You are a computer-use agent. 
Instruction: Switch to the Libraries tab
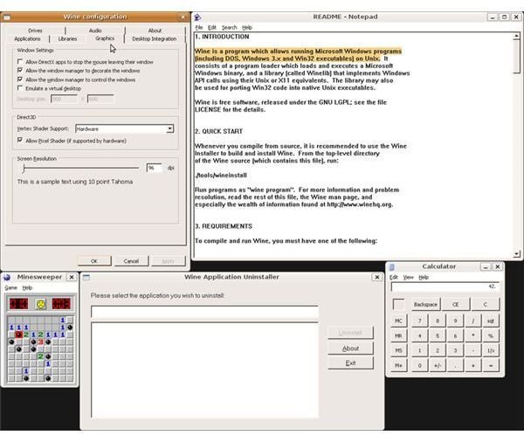point(67,38)
